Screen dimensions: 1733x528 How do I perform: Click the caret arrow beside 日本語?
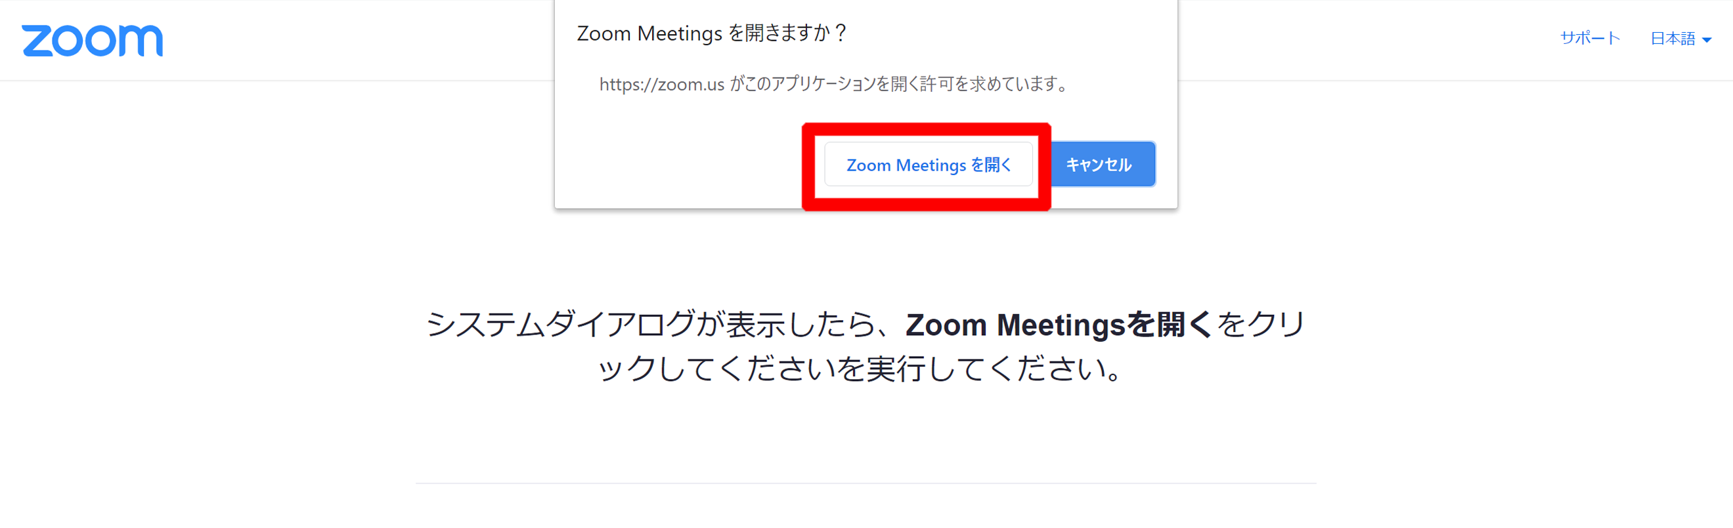(1707, 40)
